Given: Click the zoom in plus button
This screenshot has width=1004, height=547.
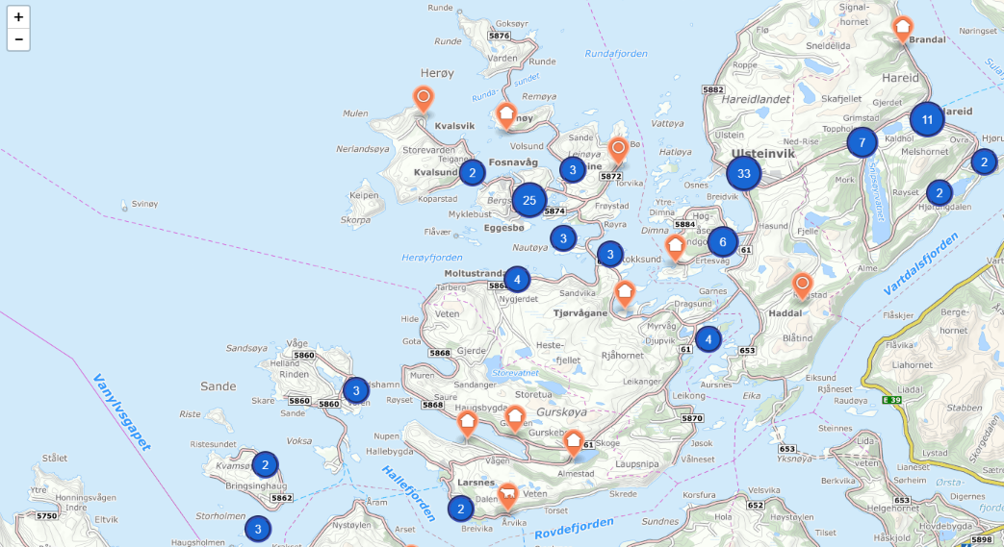Looking at the screenshot, I should [x=18, y=16].
